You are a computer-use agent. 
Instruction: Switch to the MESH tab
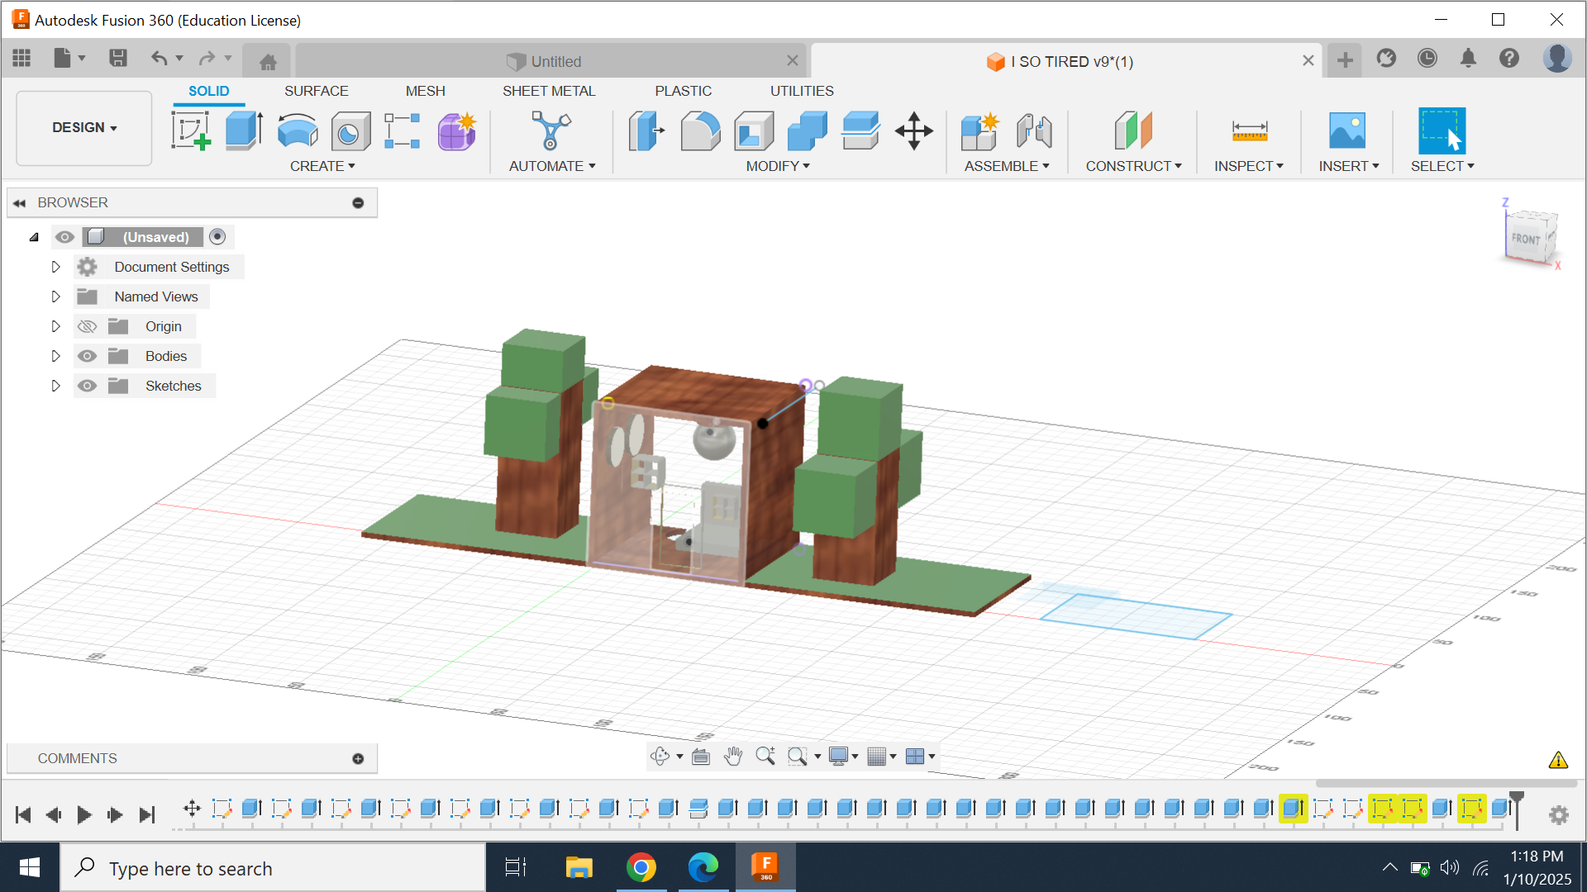click(426, 91)
